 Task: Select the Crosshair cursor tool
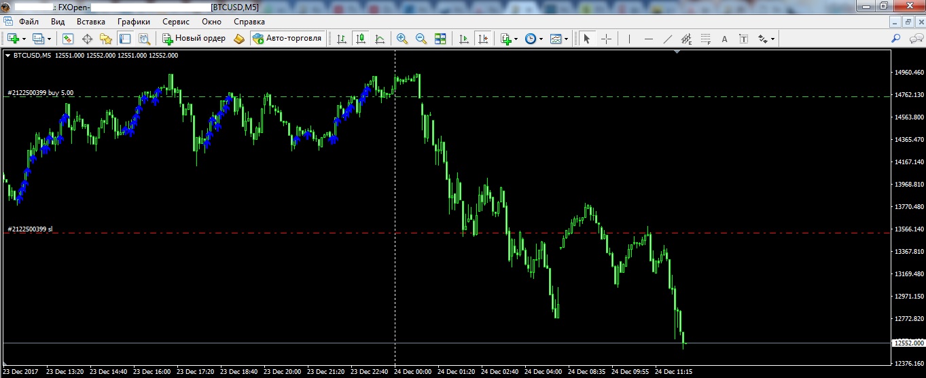click(606, 39)
